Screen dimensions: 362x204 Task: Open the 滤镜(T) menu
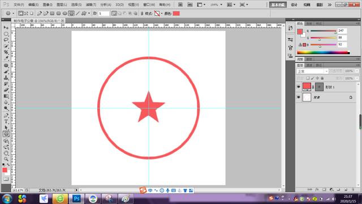click(90, 5)
